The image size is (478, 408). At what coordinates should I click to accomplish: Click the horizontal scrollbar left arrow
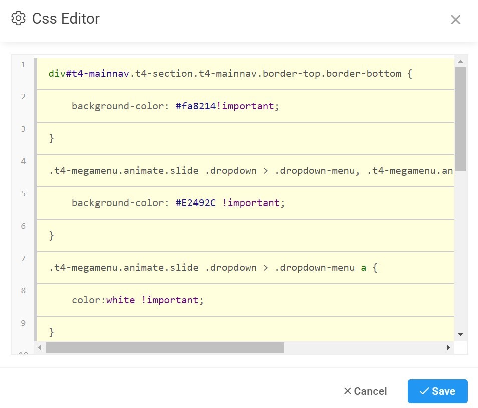[x=40, y=348]
